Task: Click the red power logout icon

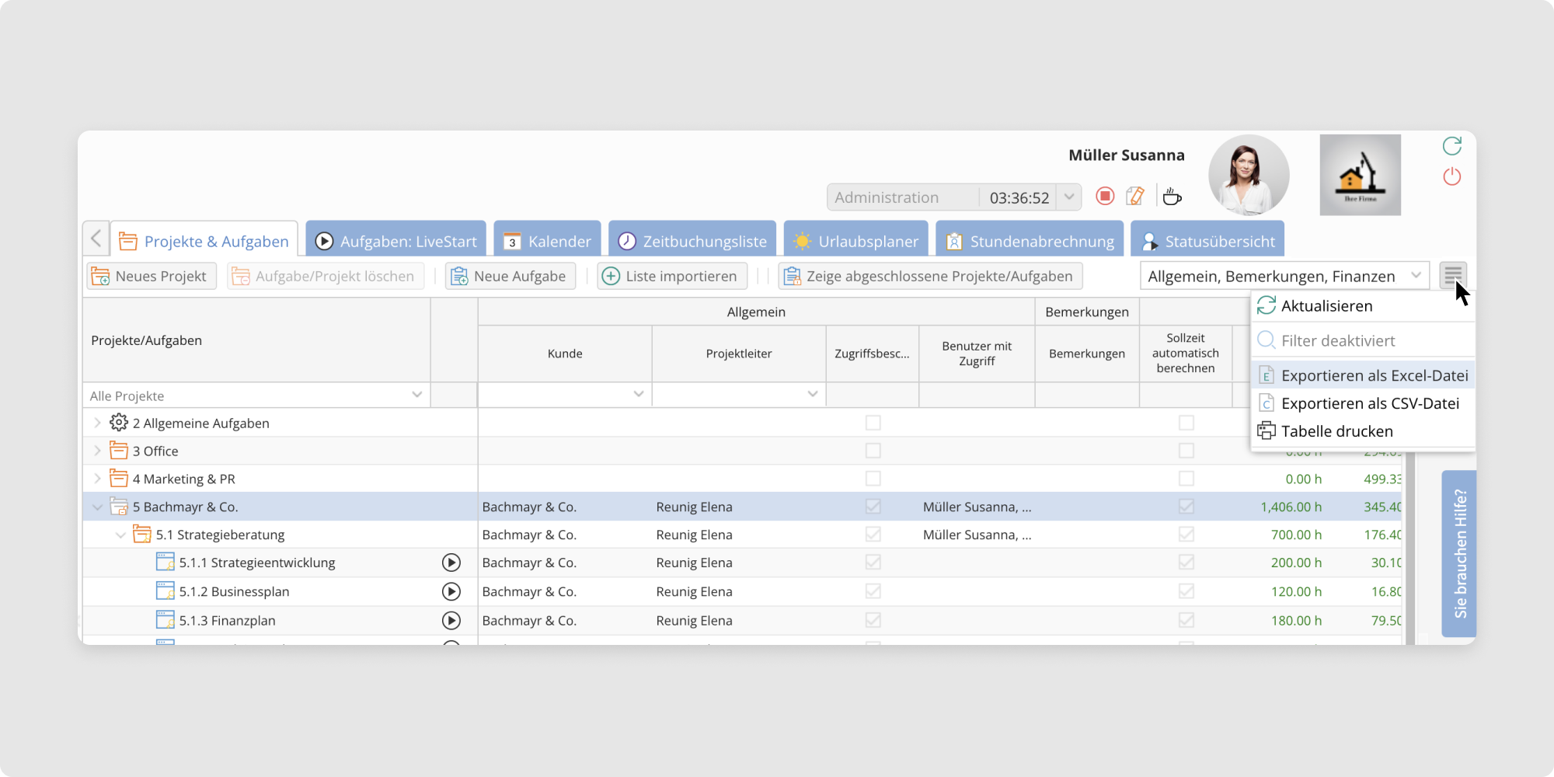Action: (1451, 177)
